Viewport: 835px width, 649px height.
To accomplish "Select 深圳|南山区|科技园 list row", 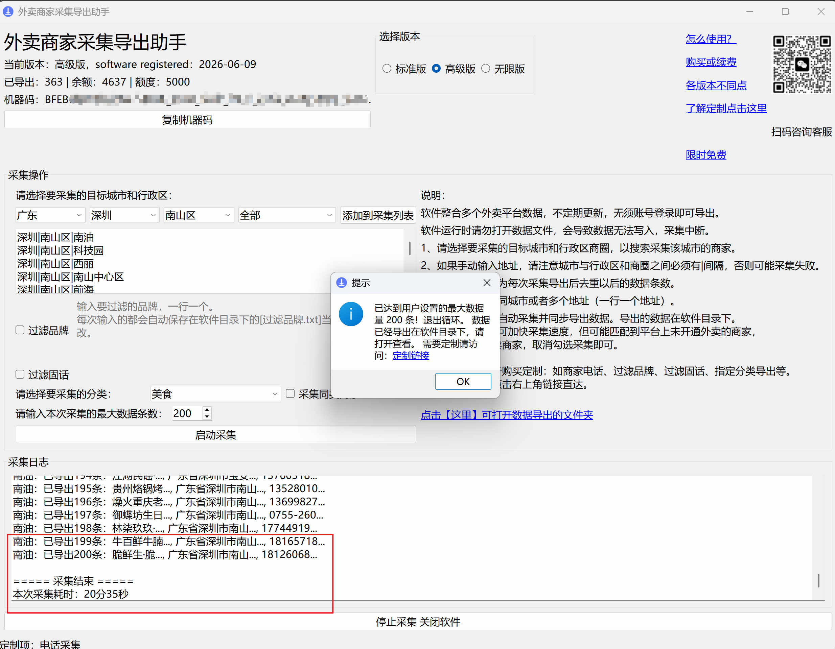I will [x=61, y=250].
